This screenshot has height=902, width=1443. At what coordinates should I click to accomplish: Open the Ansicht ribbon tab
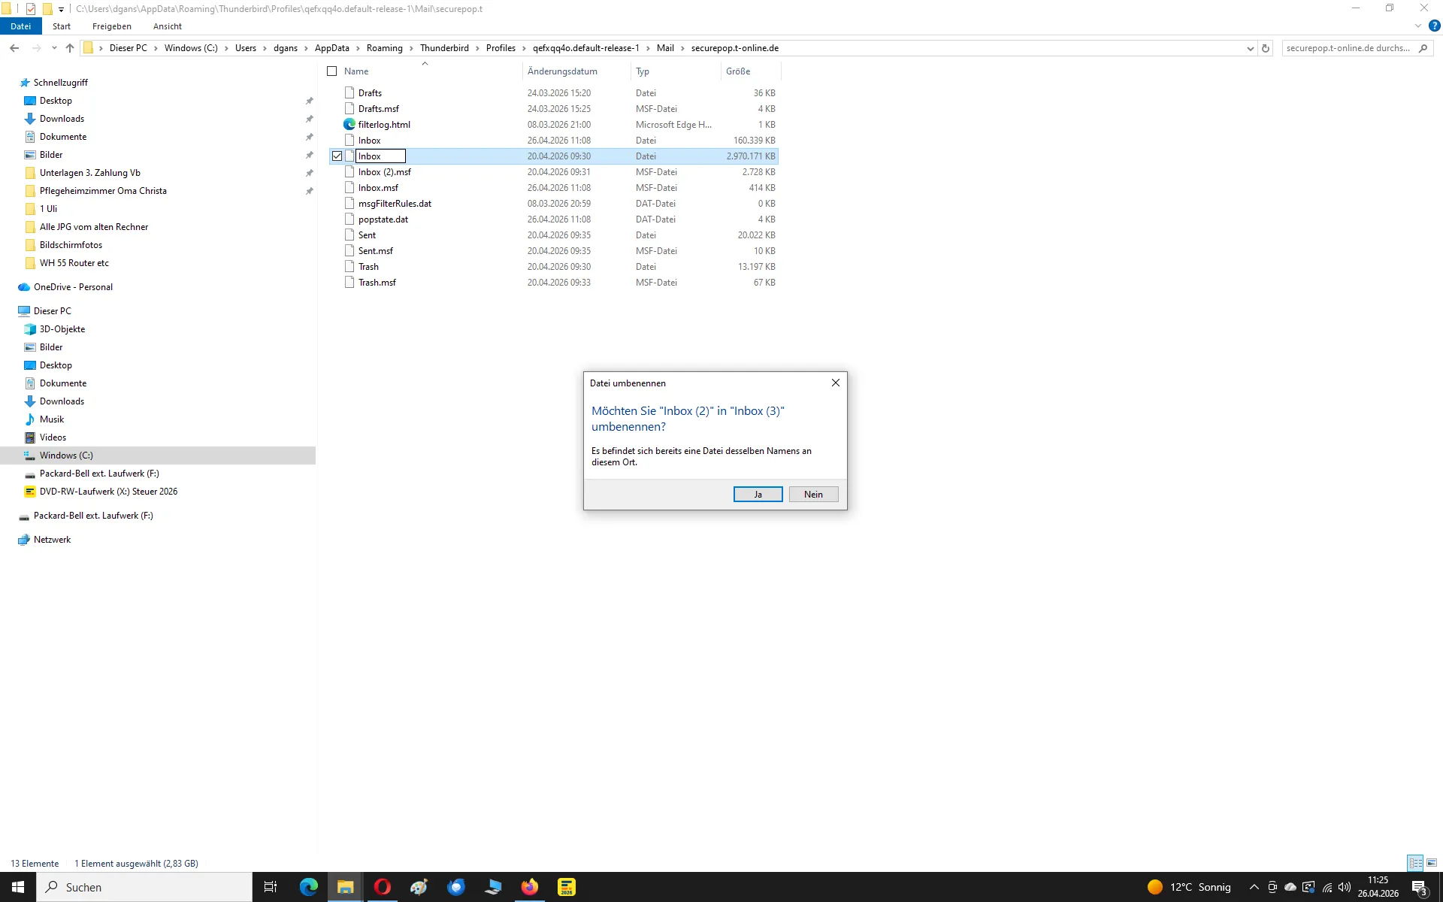tap(167, 26)
